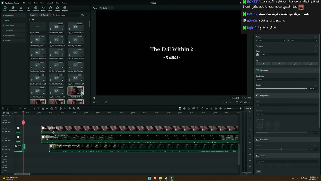321x181 pixels.
Task: Zoom out the timeline with minus icon
Action: [225, 108]
